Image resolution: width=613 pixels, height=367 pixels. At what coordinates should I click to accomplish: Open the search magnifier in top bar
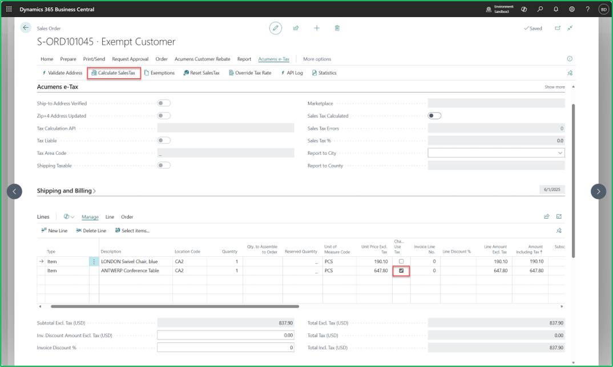point(540,9)
